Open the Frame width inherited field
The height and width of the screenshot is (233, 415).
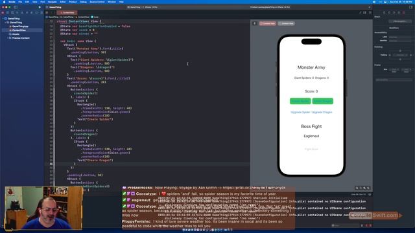click(x=394, y=69)
